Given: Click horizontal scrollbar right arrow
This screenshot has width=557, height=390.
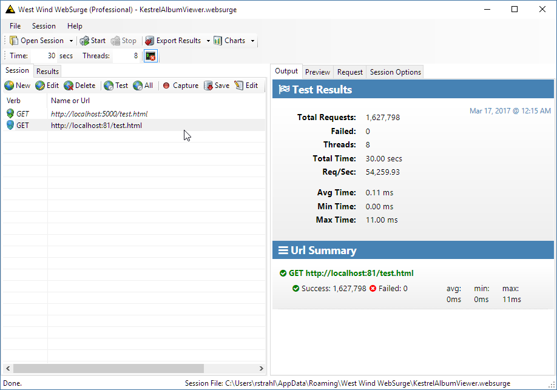Looking at the screenshot, I should coord(261,368).
